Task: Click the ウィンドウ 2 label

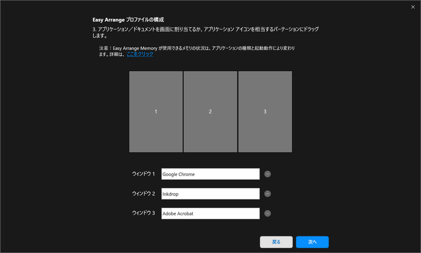Action: coord(143,193)
